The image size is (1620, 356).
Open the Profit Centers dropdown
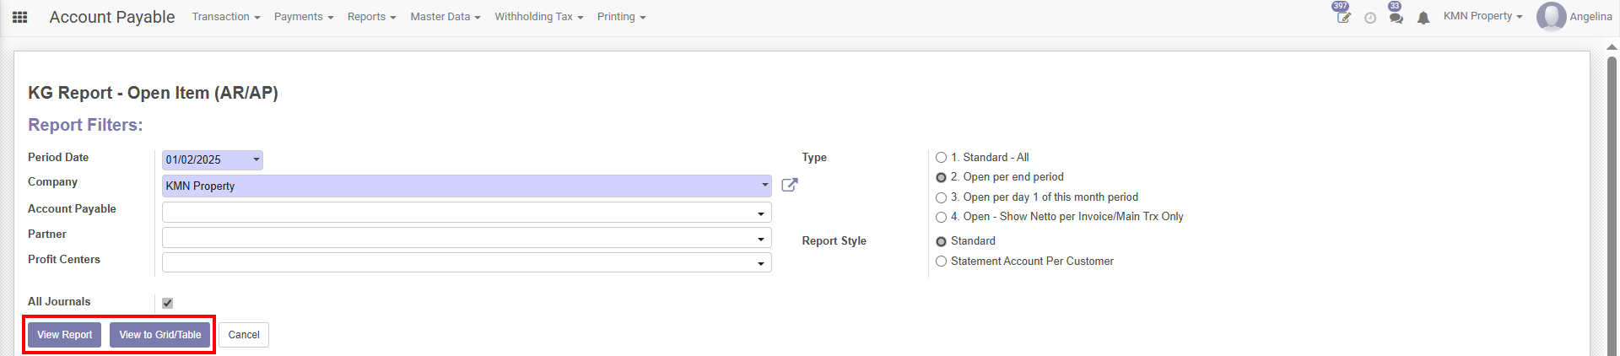tap(760, 264)
